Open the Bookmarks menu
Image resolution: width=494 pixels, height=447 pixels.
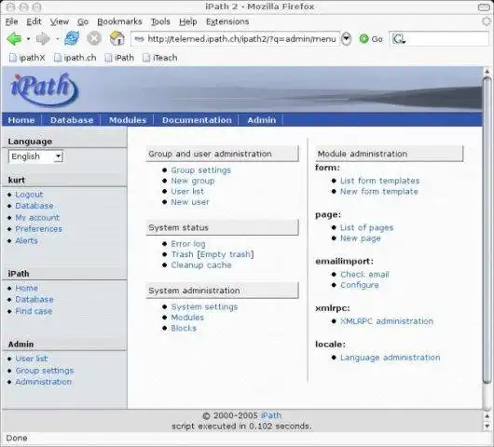(x=119, y=21)
